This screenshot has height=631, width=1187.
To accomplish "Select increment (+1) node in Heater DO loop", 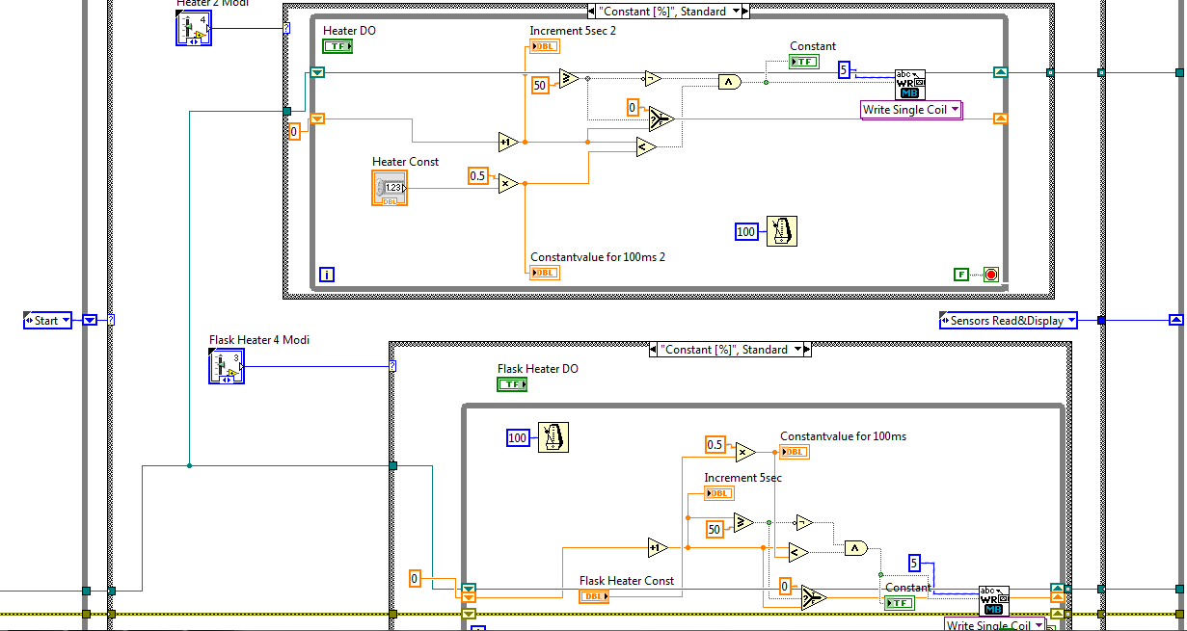I will click(508, 142).
